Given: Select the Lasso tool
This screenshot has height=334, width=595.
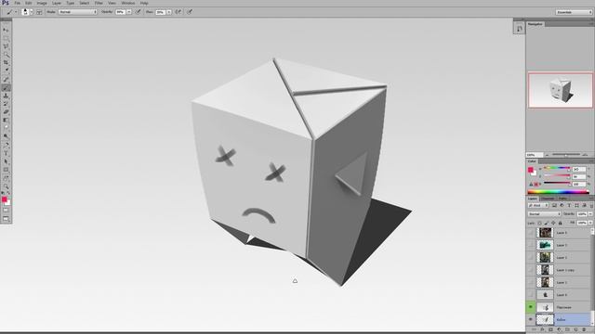Looking at the screenshot, I should (6, 46).
